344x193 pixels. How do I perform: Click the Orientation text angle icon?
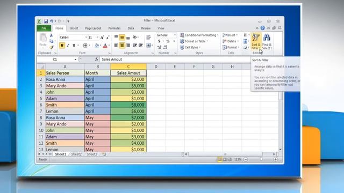[x=135, y=38]
